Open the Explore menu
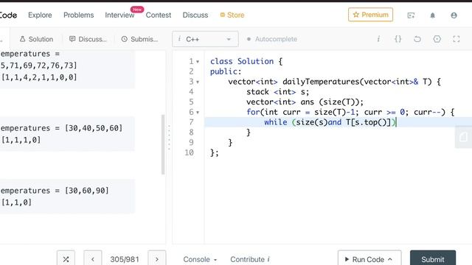This screenshot has width=472, height=265. click(x=40, y=15)
